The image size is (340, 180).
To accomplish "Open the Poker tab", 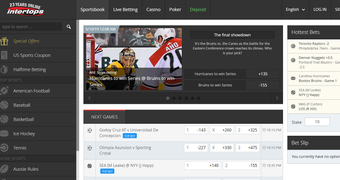I will click(175, 9).
